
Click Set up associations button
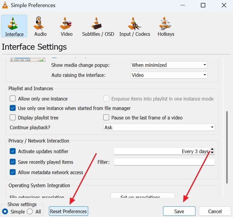coord(143,195)
